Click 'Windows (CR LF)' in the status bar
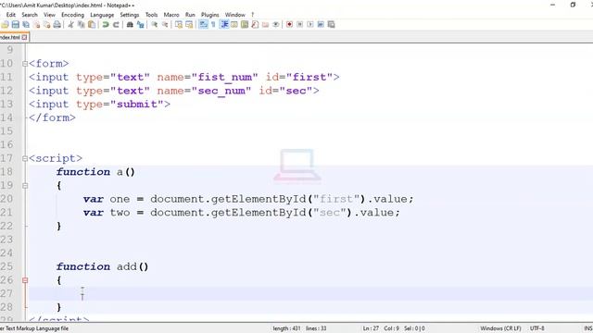This screenshot has width=593, height=333. tap(500, 328)
